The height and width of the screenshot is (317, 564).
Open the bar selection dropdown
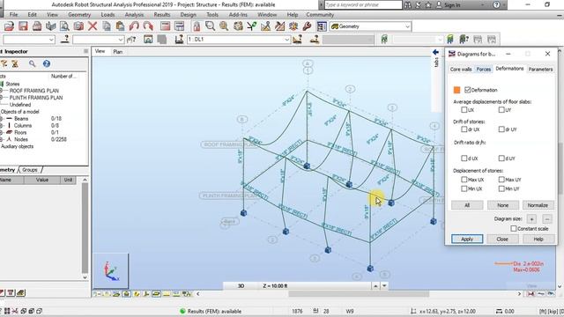[121, 39]
